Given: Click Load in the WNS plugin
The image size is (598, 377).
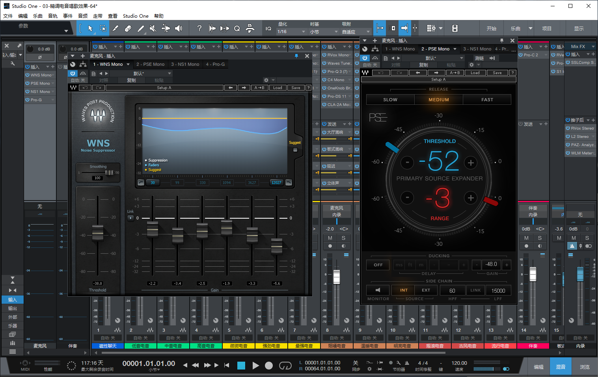Looking at the screenshot, I should click(x=278, y=88).
